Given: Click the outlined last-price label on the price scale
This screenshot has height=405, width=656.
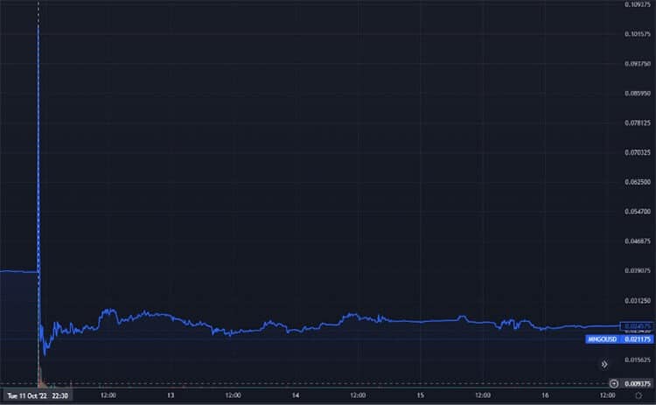Looking at the screenshot, I should 637,326.
